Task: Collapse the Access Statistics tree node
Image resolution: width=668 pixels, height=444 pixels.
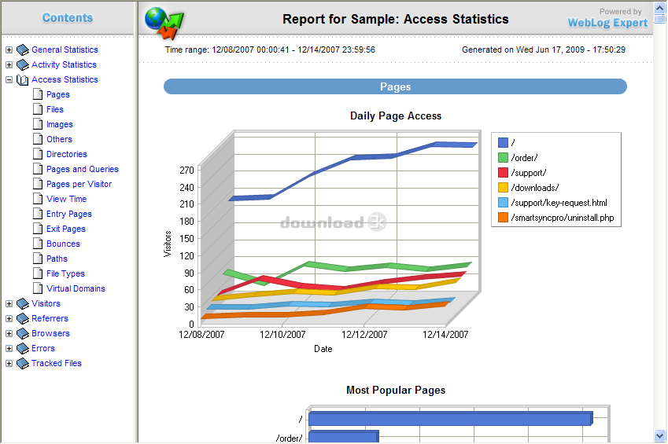Action: [9, 80]
